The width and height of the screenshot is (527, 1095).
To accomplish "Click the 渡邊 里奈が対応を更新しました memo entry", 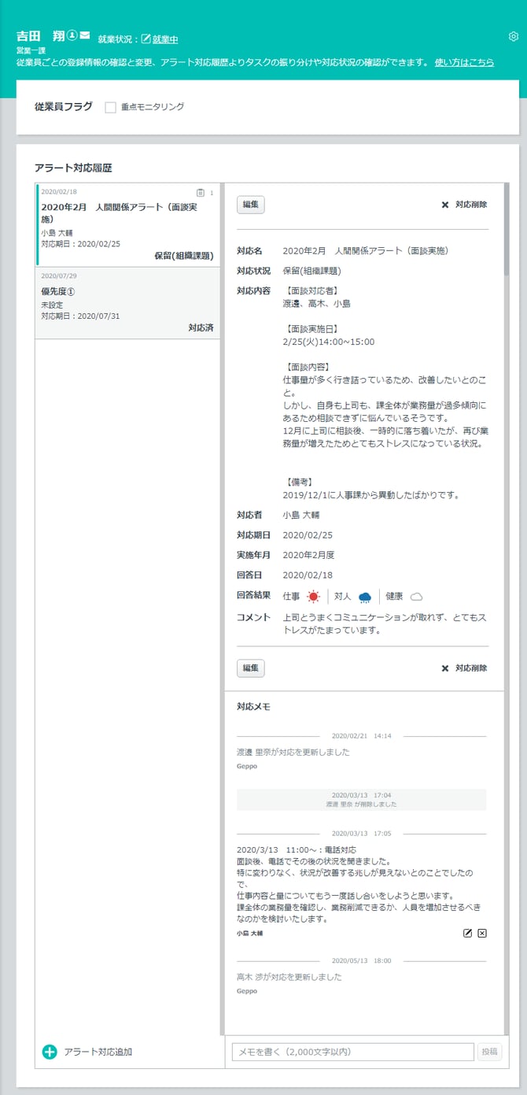I will click(293, 752).
